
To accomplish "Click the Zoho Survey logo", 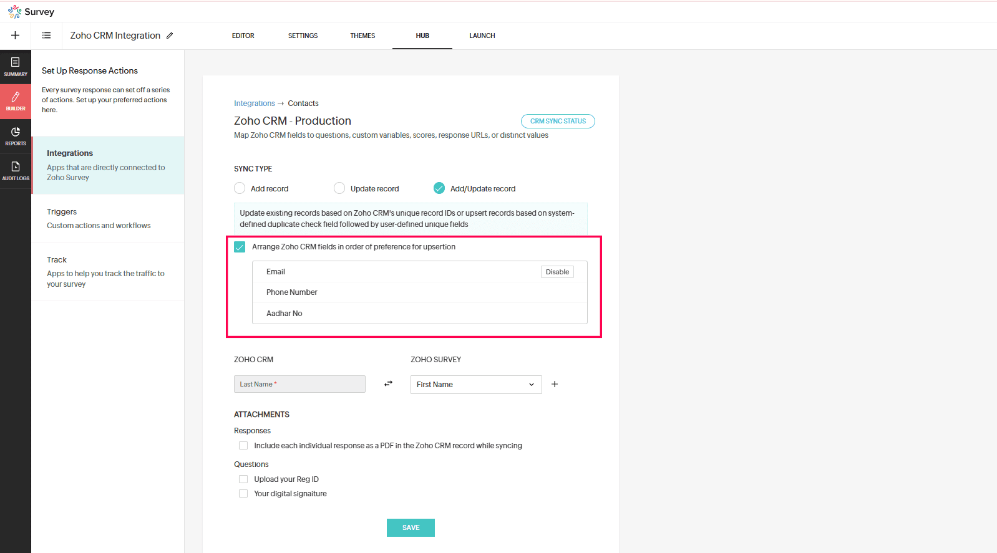I will (31, 12).
